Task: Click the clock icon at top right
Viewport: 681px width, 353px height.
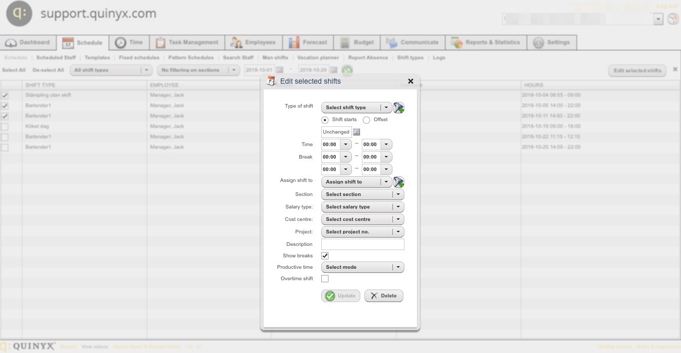Action: click(x=673, y=19)
